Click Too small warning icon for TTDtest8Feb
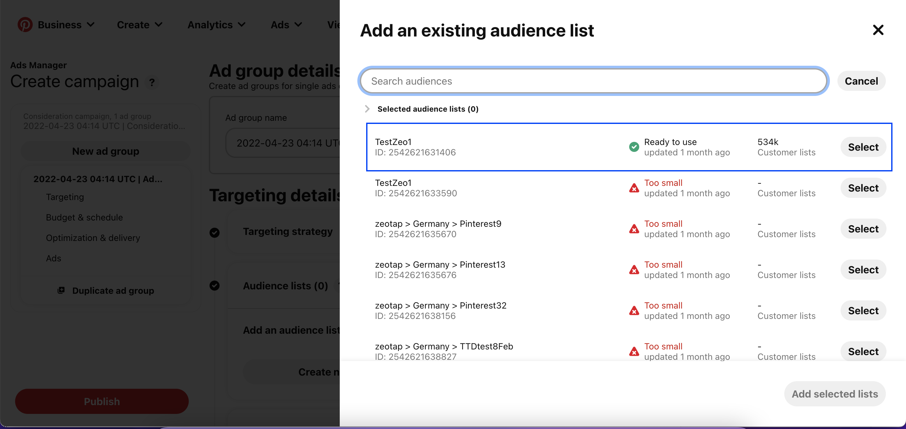The width and height of the screenshot is (906, 429). click(634, 351)
